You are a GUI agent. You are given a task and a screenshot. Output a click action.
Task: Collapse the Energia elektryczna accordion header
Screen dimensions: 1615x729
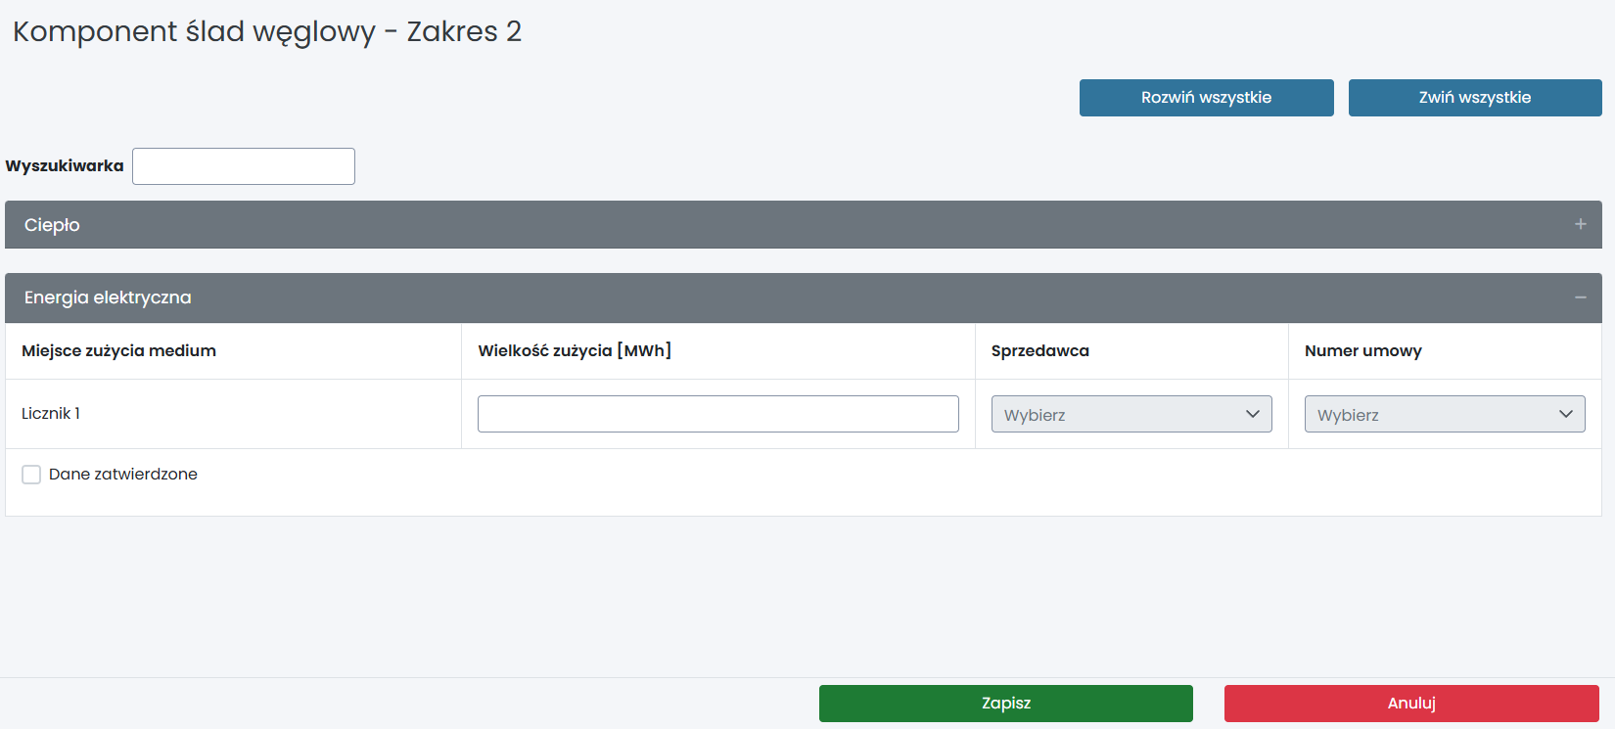coord(783,297)
